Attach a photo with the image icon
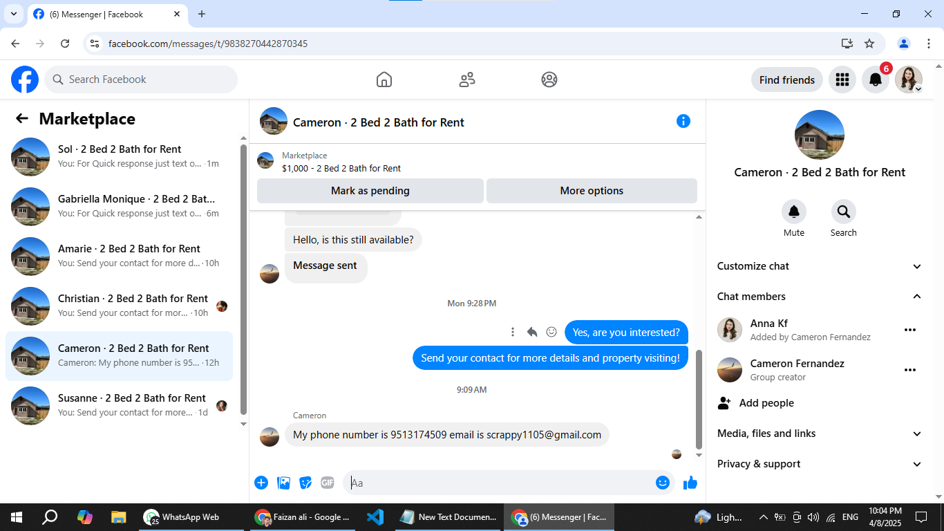944x531 pixels. (x=283, y=483)
